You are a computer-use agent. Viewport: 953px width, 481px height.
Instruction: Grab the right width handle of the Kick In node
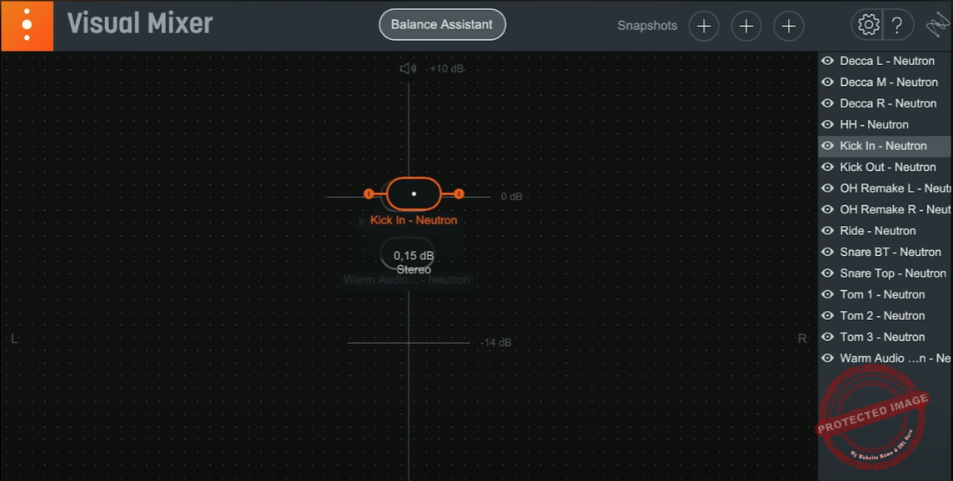point(459,193)
